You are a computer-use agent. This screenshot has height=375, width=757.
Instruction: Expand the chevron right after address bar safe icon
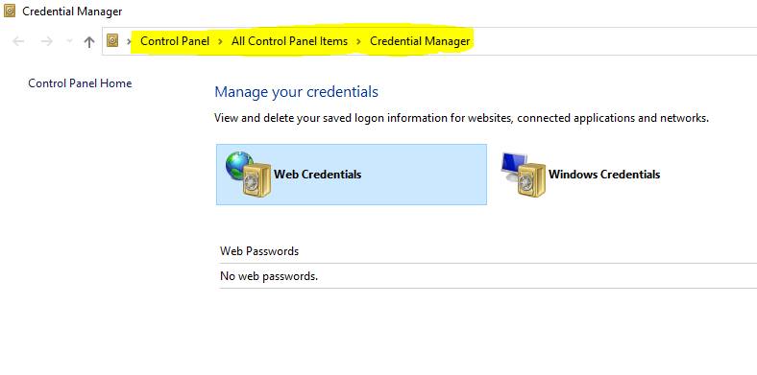coord(129,41)
